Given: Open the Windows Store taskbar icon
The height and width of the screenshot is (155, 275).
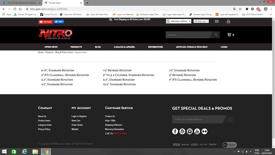Looking at the screenshot, I should point(14,152).
